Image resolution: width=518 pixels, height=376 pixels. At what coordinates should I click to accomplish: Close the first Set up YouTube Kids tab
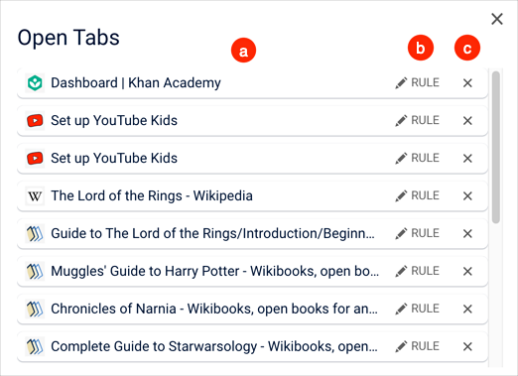(467, 121)
